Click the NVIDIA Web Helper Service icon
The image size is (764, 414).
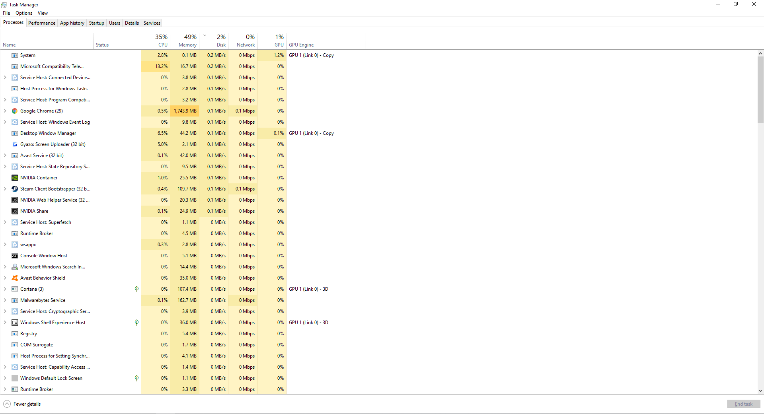(x=15, y=200)
